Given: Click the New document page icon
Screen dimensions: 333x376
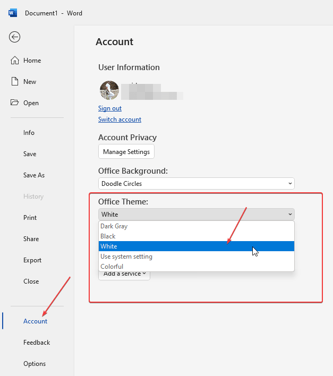Looking at the screenshot, I should (15, 82).
